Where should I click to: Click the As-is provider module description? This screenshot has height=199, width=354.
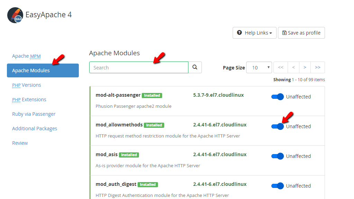[x=148, y=166]
